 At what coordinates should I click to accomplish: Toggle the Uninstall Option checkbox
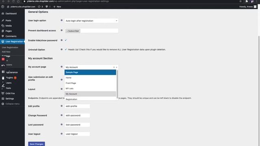66,49
